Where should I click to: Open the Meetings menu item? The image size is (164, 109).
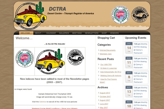[77, 33]
